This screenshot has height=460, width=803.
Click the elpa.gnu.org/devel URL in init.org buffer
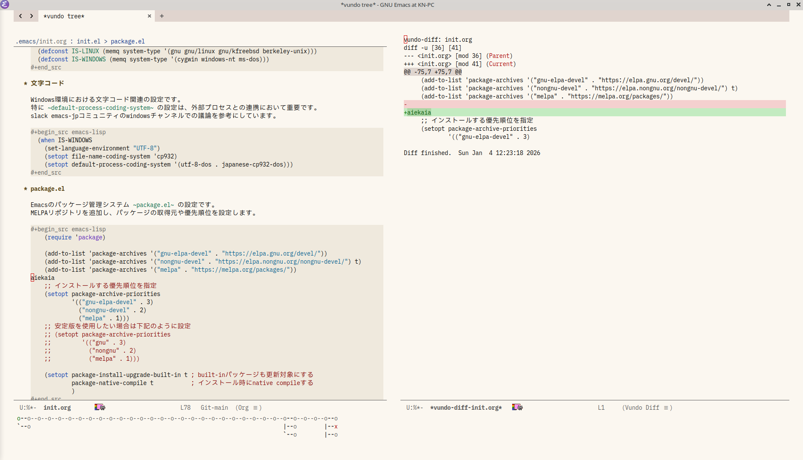[271, 253]
